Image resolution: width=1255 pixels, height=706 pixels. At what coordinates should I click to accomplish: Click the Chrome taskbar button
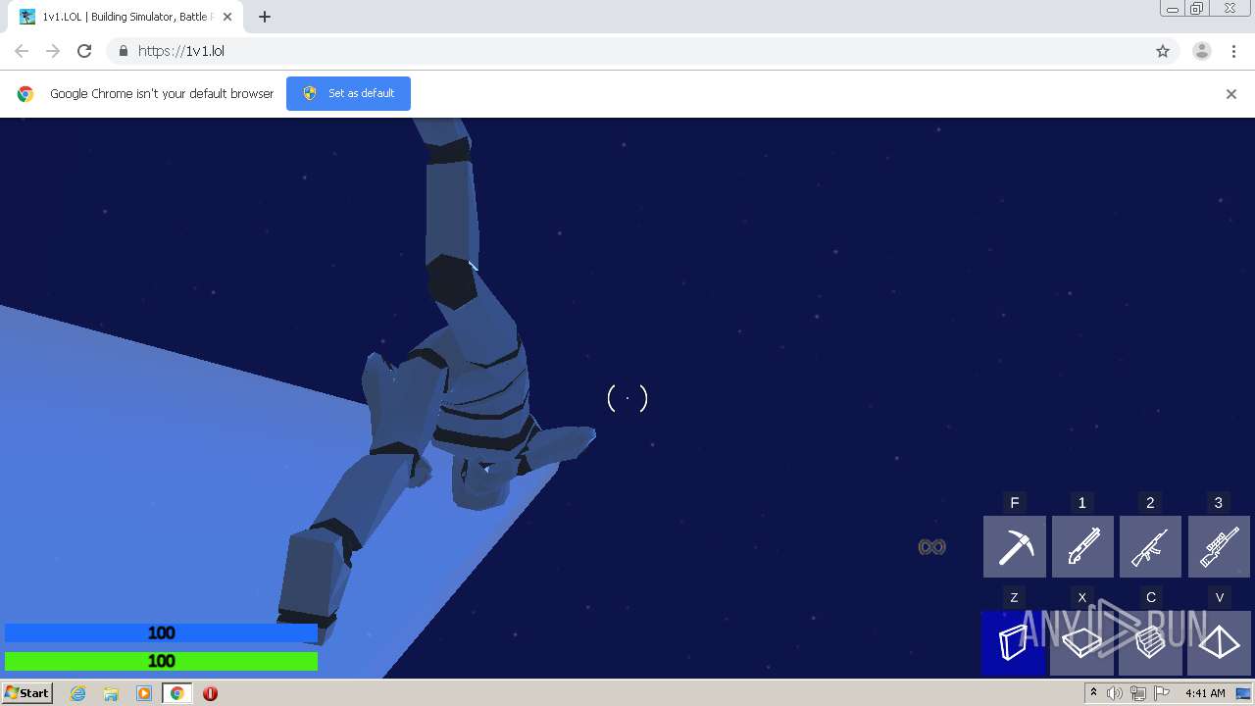[176, 693]
